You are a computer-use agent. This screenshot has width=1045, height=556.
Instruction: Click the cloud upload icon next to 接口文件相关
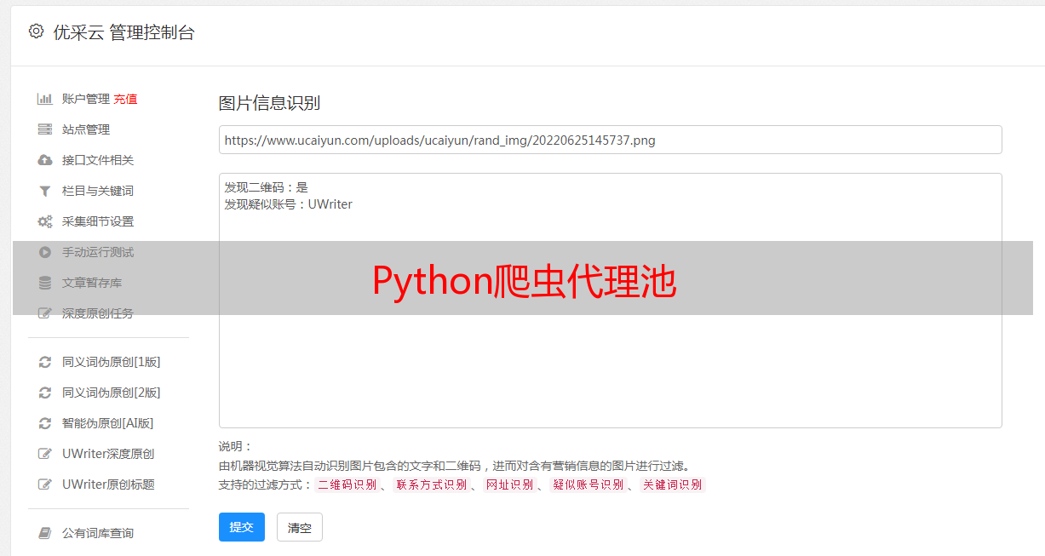pyautogui.click(x=45, y=160)
